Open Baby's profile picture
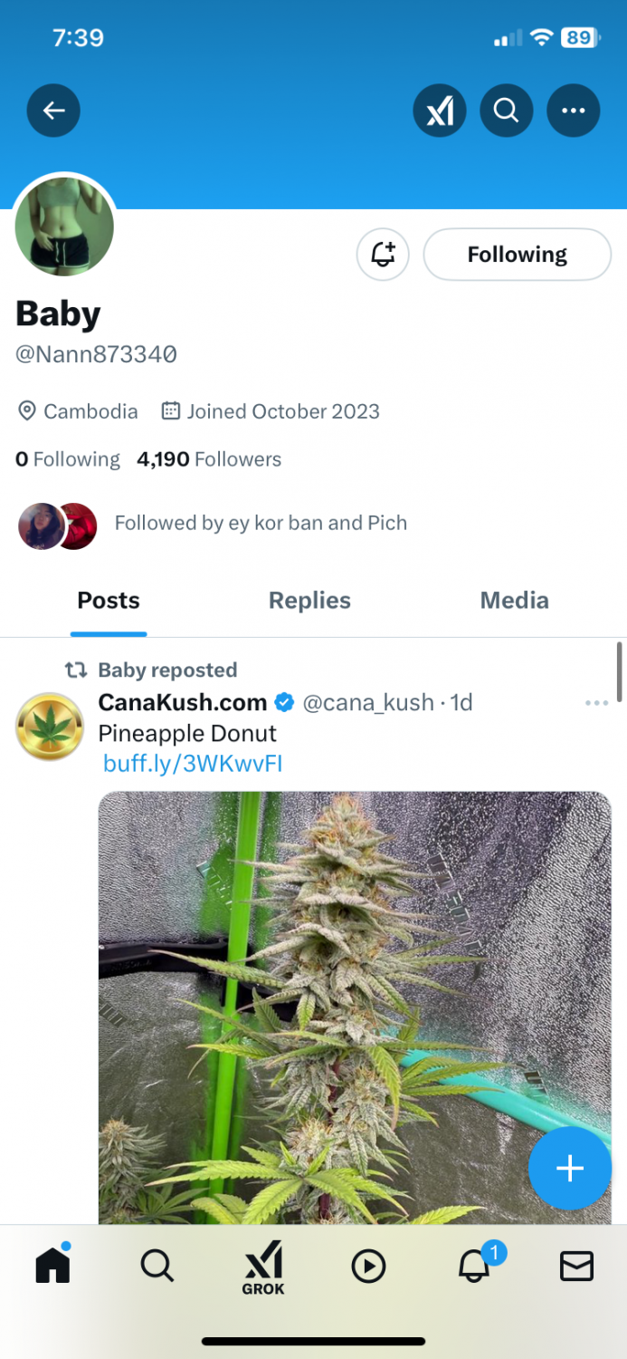Screen dimensions: 627x1359 click(x=65, y=226)
